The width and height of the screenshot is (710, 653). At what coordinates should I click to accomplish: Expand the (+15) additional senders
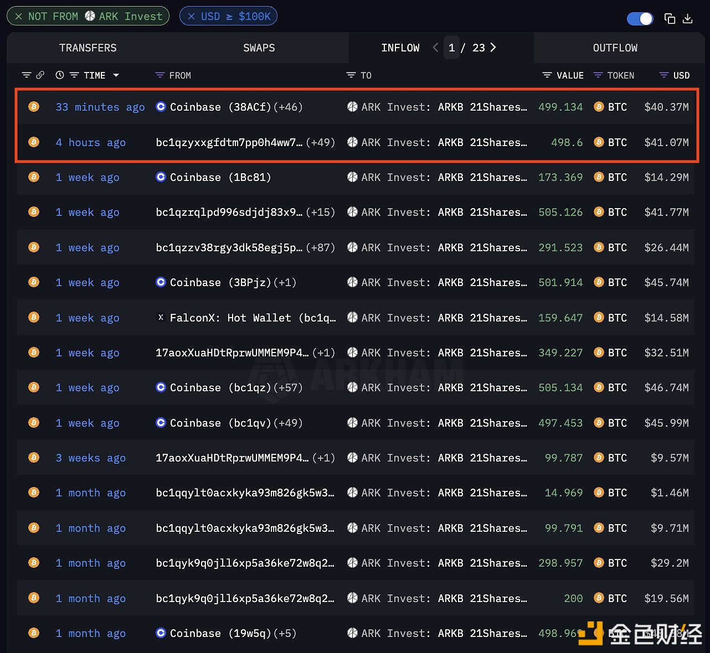click(320, 213)
